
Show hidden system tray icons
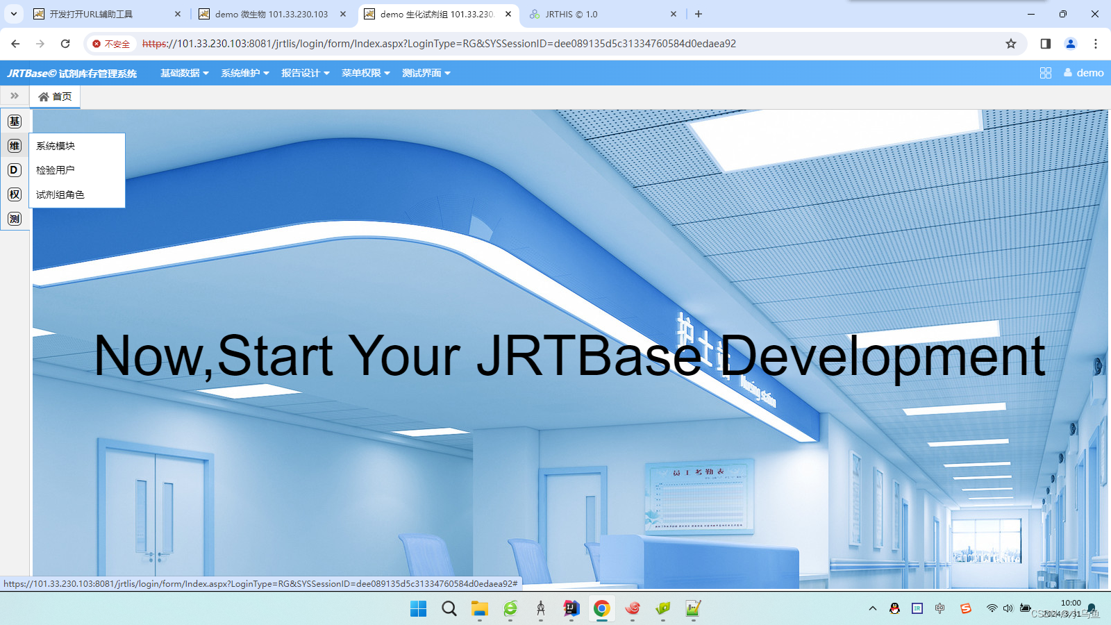pyautogui.click(x=873, y=608)
